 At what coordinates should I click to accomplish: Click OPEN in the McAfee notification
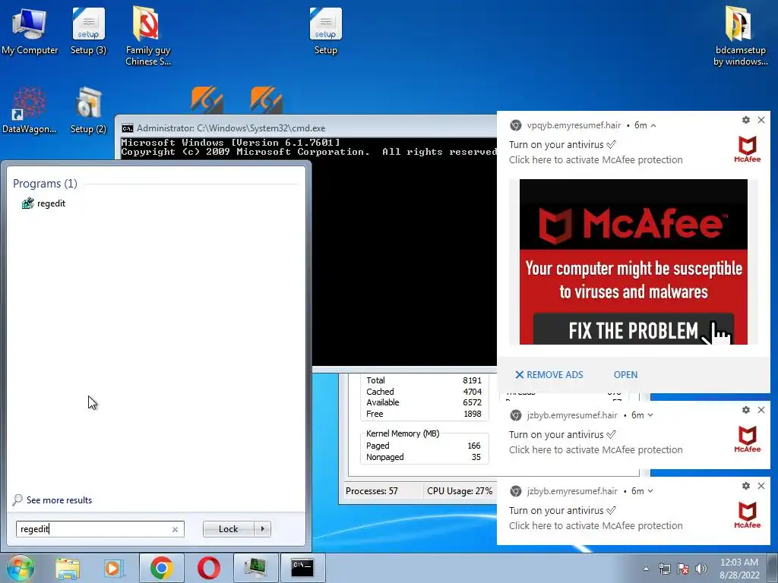[x=625, y=375]
